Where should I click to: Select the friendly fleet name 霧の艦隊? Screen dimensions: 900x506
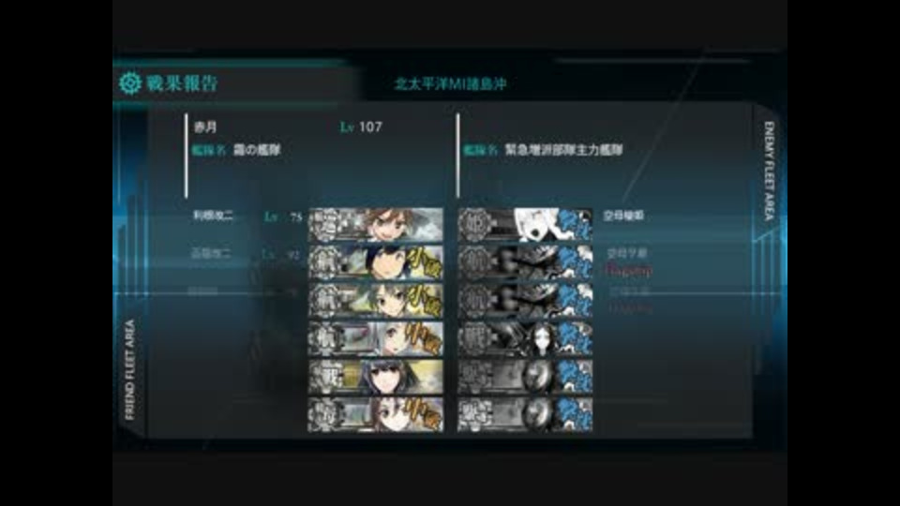[257, 150]
